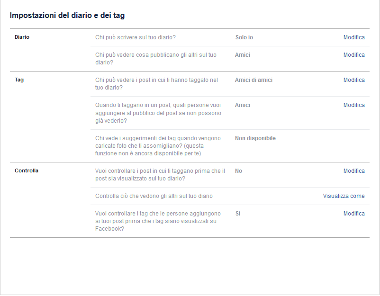This screenshot has height=296, width=380.
Task: Click the tag suggestions question text
Action: 158,146
